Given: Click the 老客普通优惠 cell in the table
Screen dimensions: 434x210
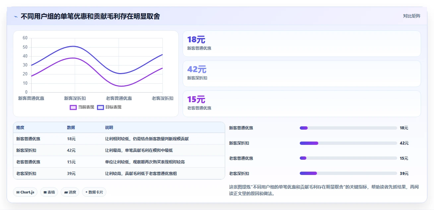Looking at the screenshot, I should tap(28, 162).
